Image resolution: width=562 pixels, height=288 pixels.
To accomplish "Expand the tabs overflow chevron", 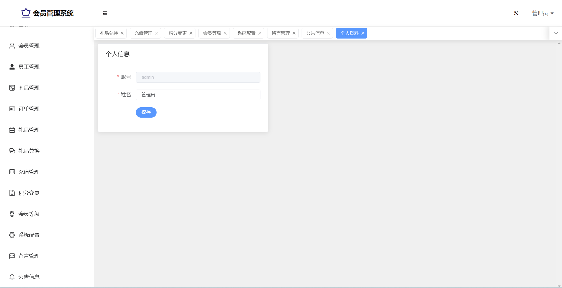I will pyautogui.click(x=556, y=33).
